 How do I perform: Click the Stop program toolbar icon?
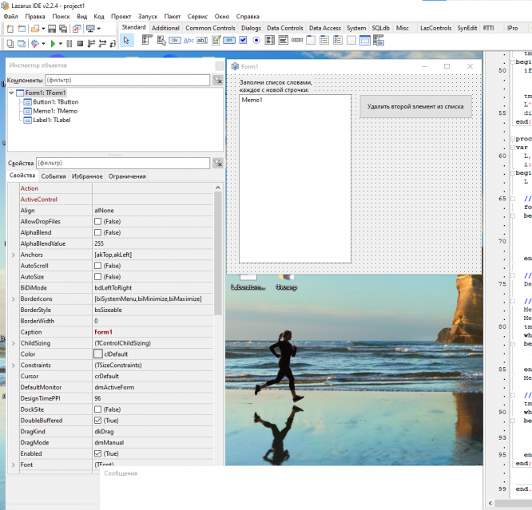(x=80, y=42)
